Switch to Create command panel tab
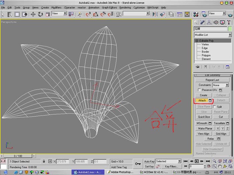 [196, 22]
